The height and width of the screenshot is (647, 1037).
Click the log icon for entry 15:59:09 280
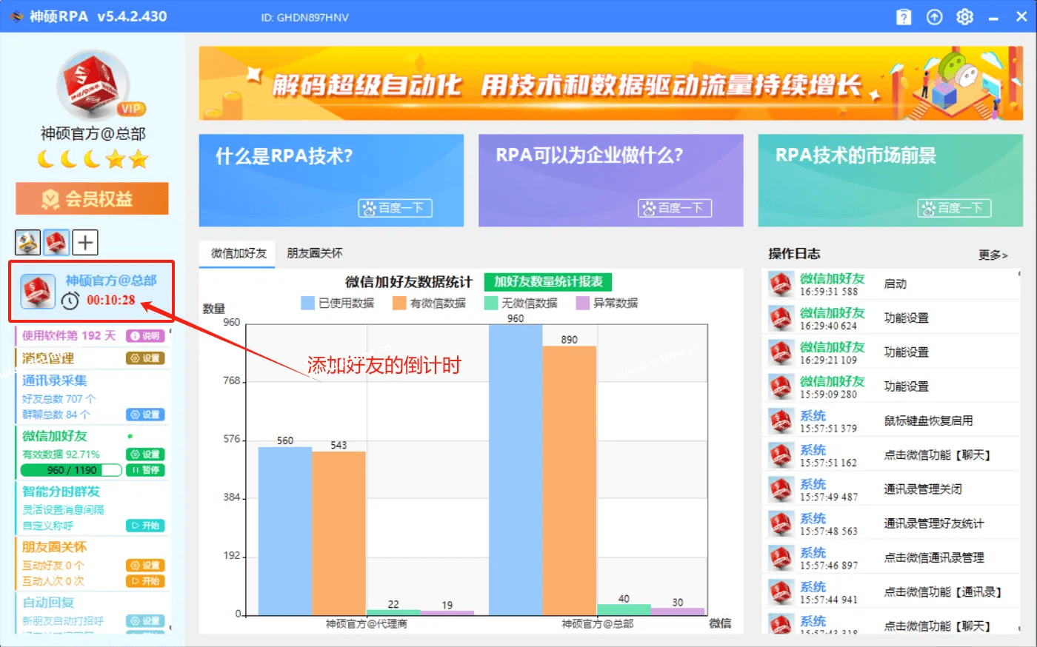(781, 386)
